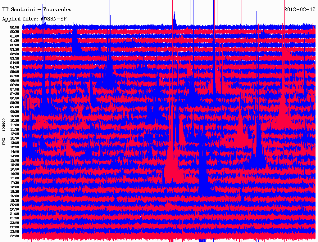This screenshot has height=242, width=318.
Task: Select the 23:30 time row label
Action: click(15, 236)
